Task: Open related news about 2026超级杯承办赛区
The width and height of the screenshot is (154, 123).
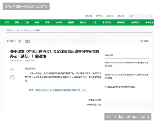Action: [x=126, y=76]
